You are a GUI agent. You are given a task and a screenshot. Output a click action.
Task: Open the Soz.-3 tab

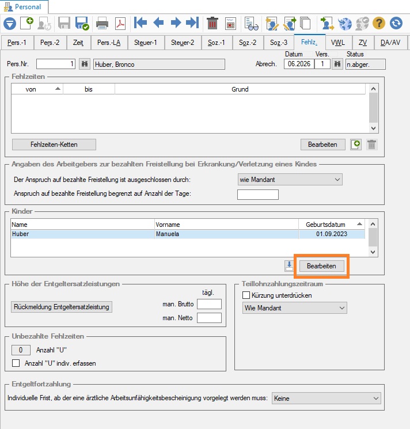[x=279, y=43]
